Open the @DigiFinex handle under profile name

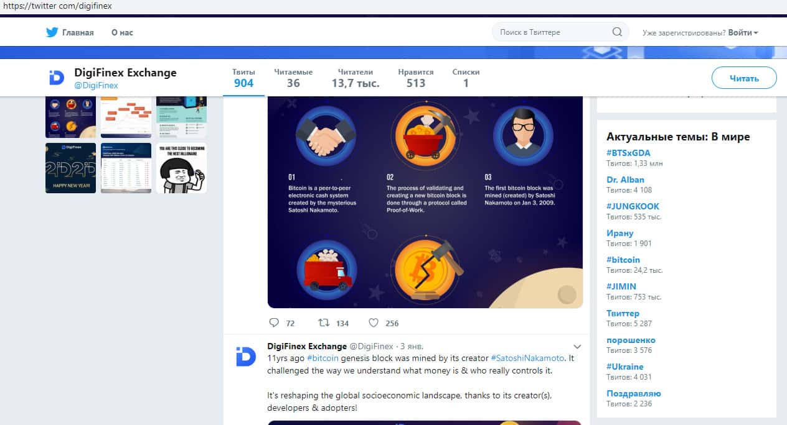pos(96,86)
